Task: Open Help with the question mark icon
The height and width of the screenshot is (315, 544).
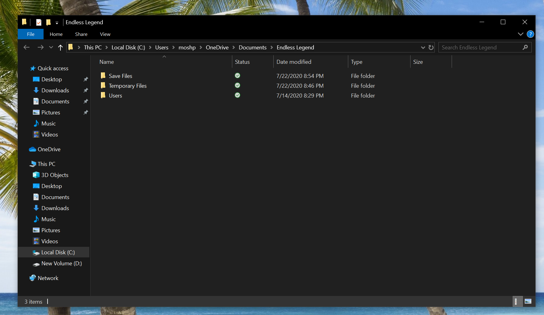Action: point(530,34)
